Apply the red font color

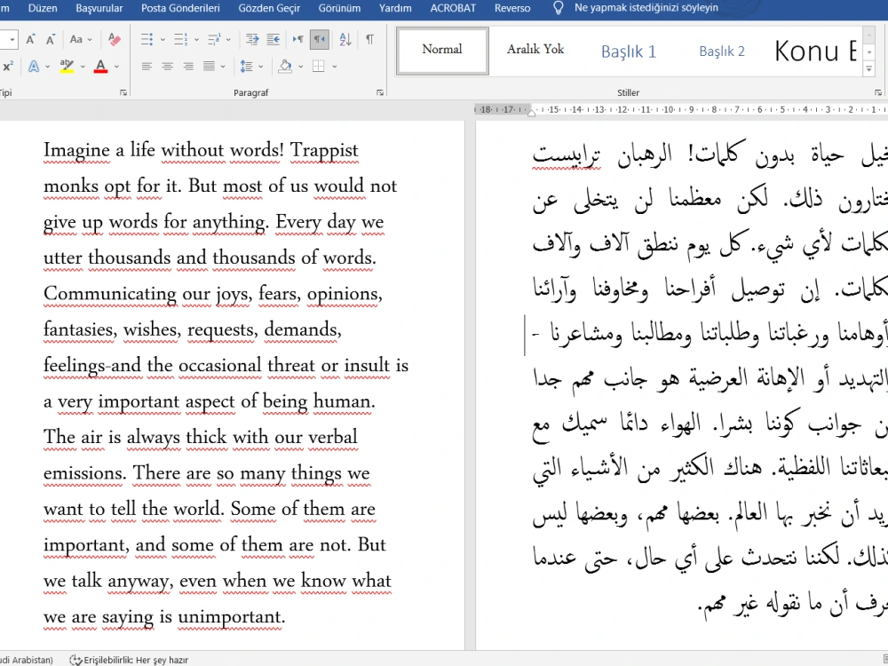pyautogui.click(x=101, y=67)
